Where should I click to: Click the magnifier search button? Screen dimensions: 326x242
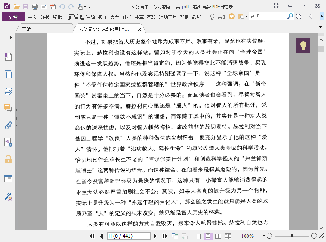click(x=290, y=16)
